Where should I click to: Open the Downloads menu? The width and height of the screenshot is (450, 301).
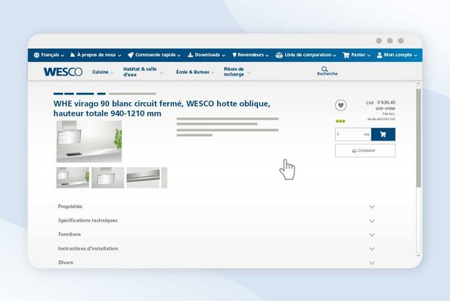206,54
